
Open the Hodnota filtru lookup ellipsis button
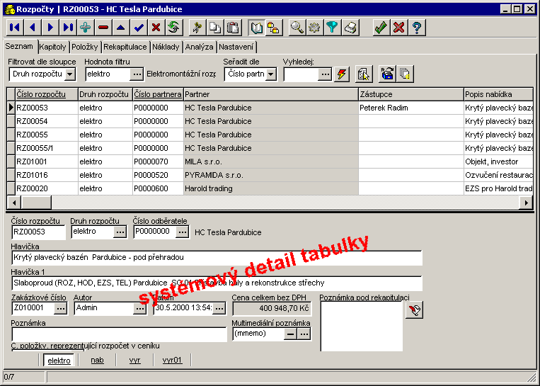137,74
